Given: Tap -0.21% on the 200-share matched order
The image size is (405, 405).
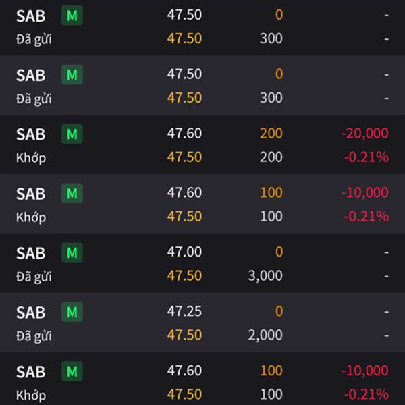Looking at the screenshot, I should click(367, 157).
